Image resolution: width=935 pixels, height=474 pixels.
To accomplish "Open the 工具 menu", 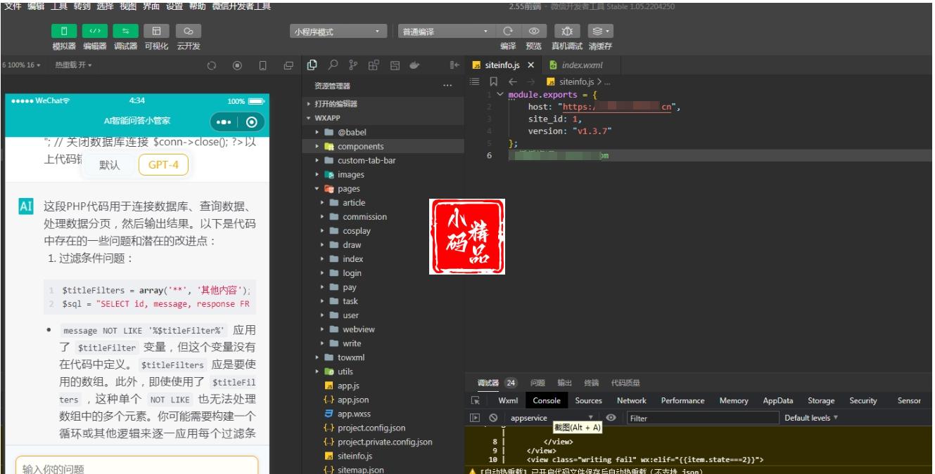I will point(59,6).
